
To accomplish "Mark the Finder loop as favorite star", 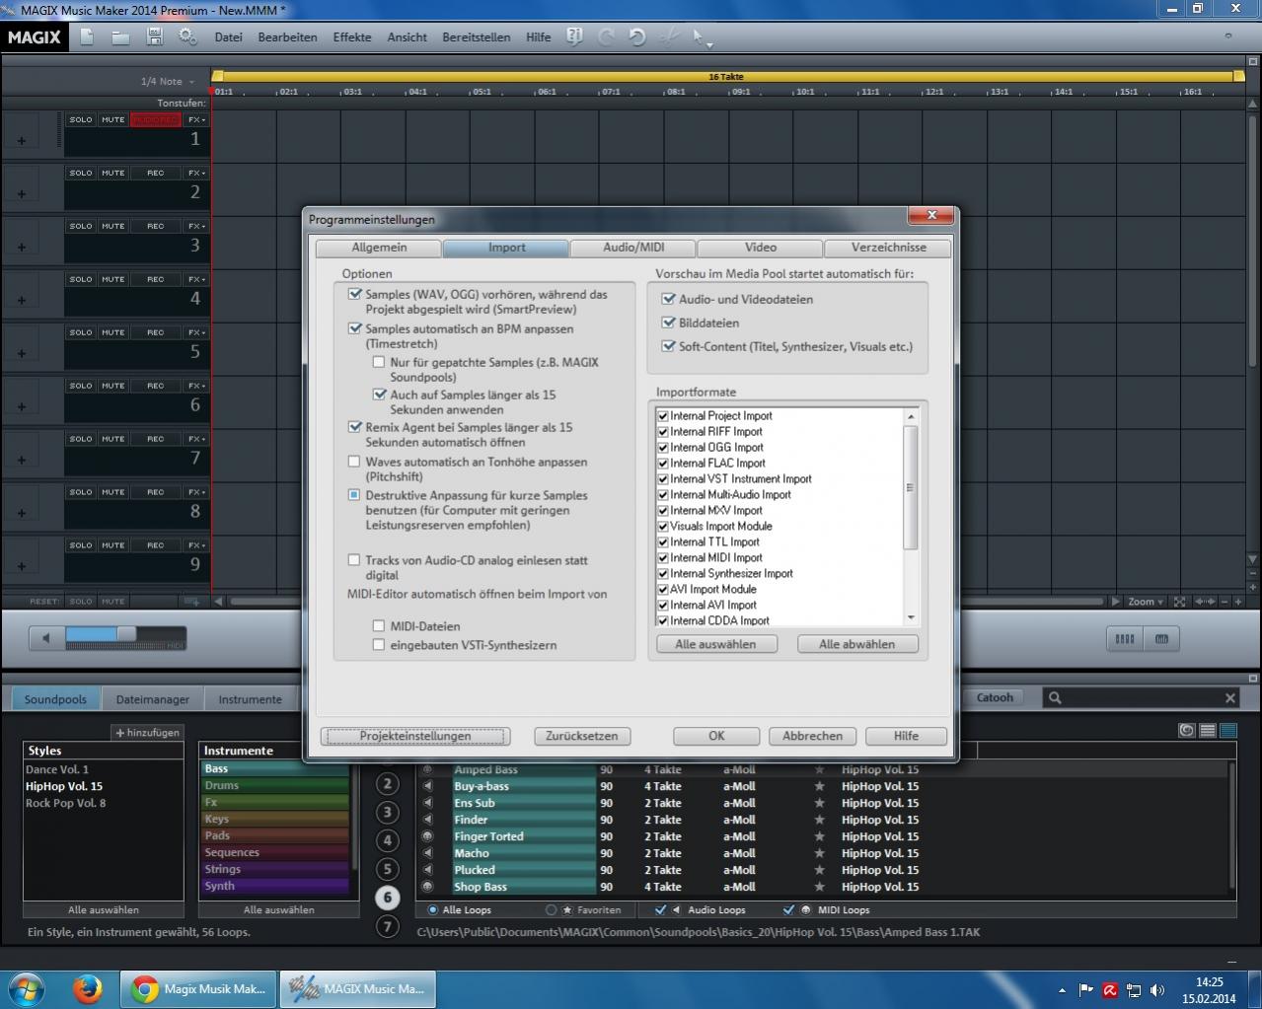I will coord(819,820).
